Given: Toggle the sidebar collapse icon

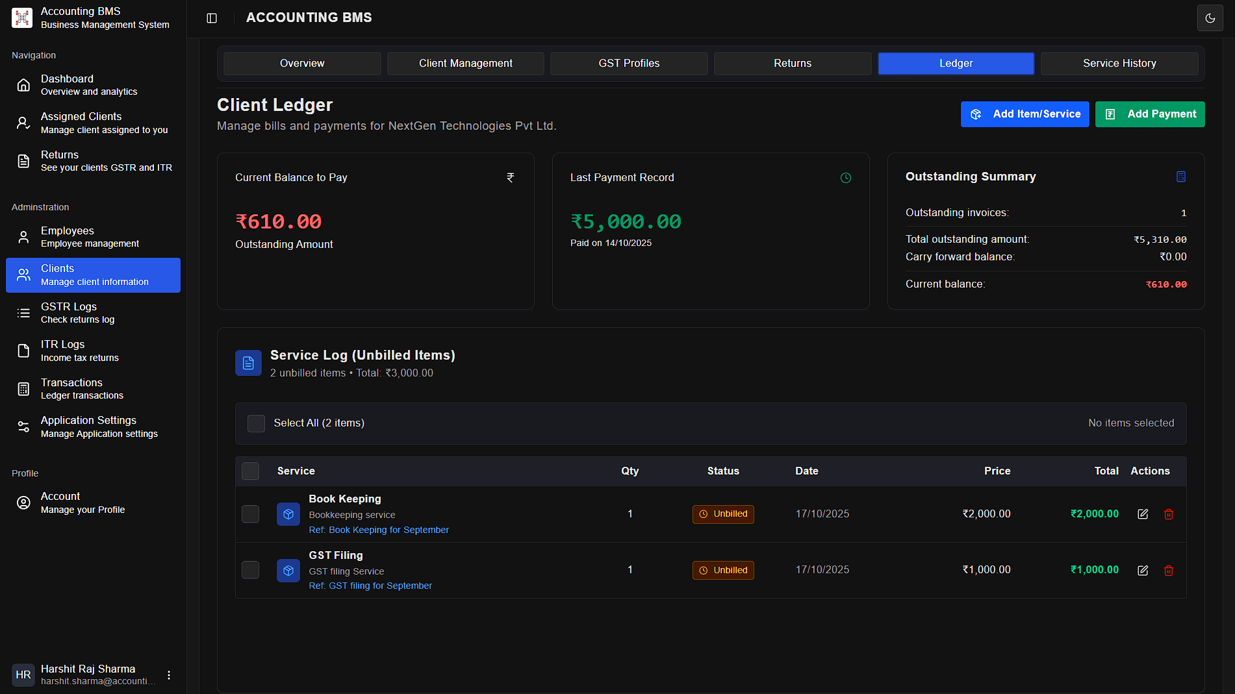Looking at the screenshot, I should [x=212, y=18].
